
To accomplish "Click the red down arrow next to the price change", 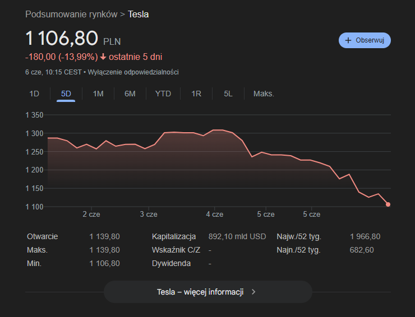I will [103, 57].
